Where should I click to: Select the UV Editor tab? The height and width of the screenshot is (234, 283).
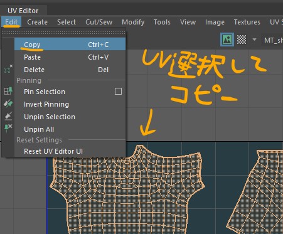(23, 11)
